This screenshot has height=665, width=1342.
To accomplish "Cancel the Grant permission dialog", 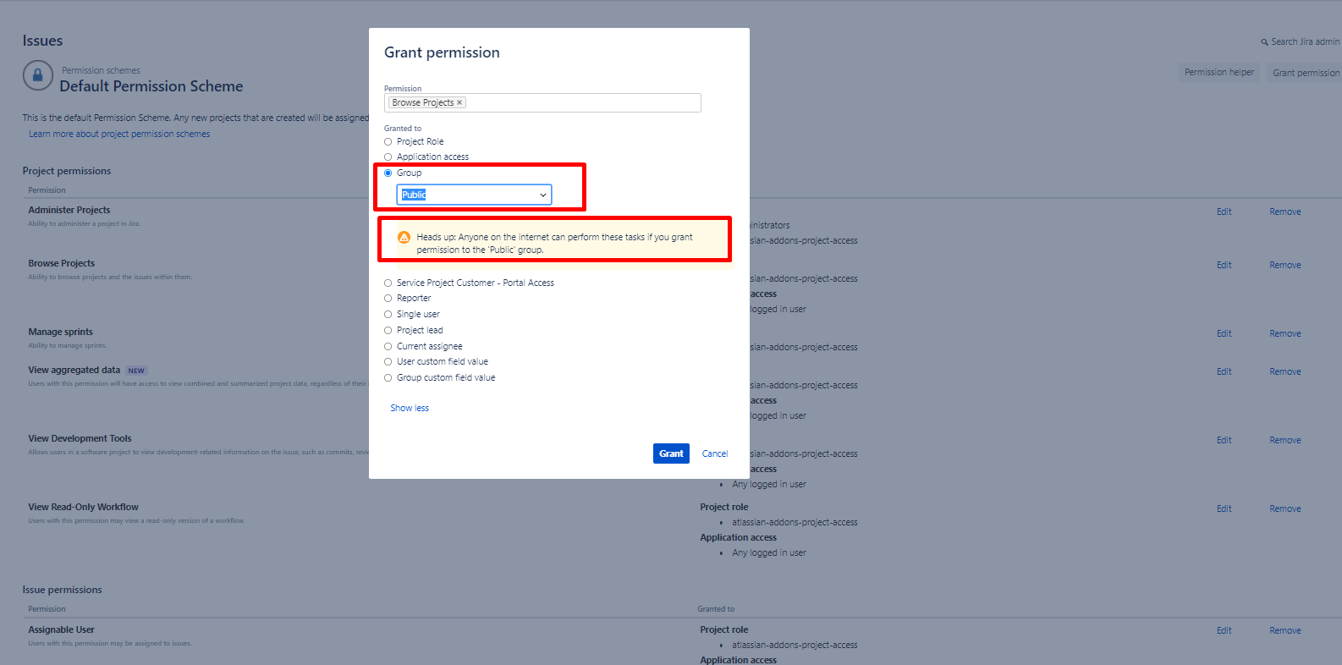I will 715,453.
